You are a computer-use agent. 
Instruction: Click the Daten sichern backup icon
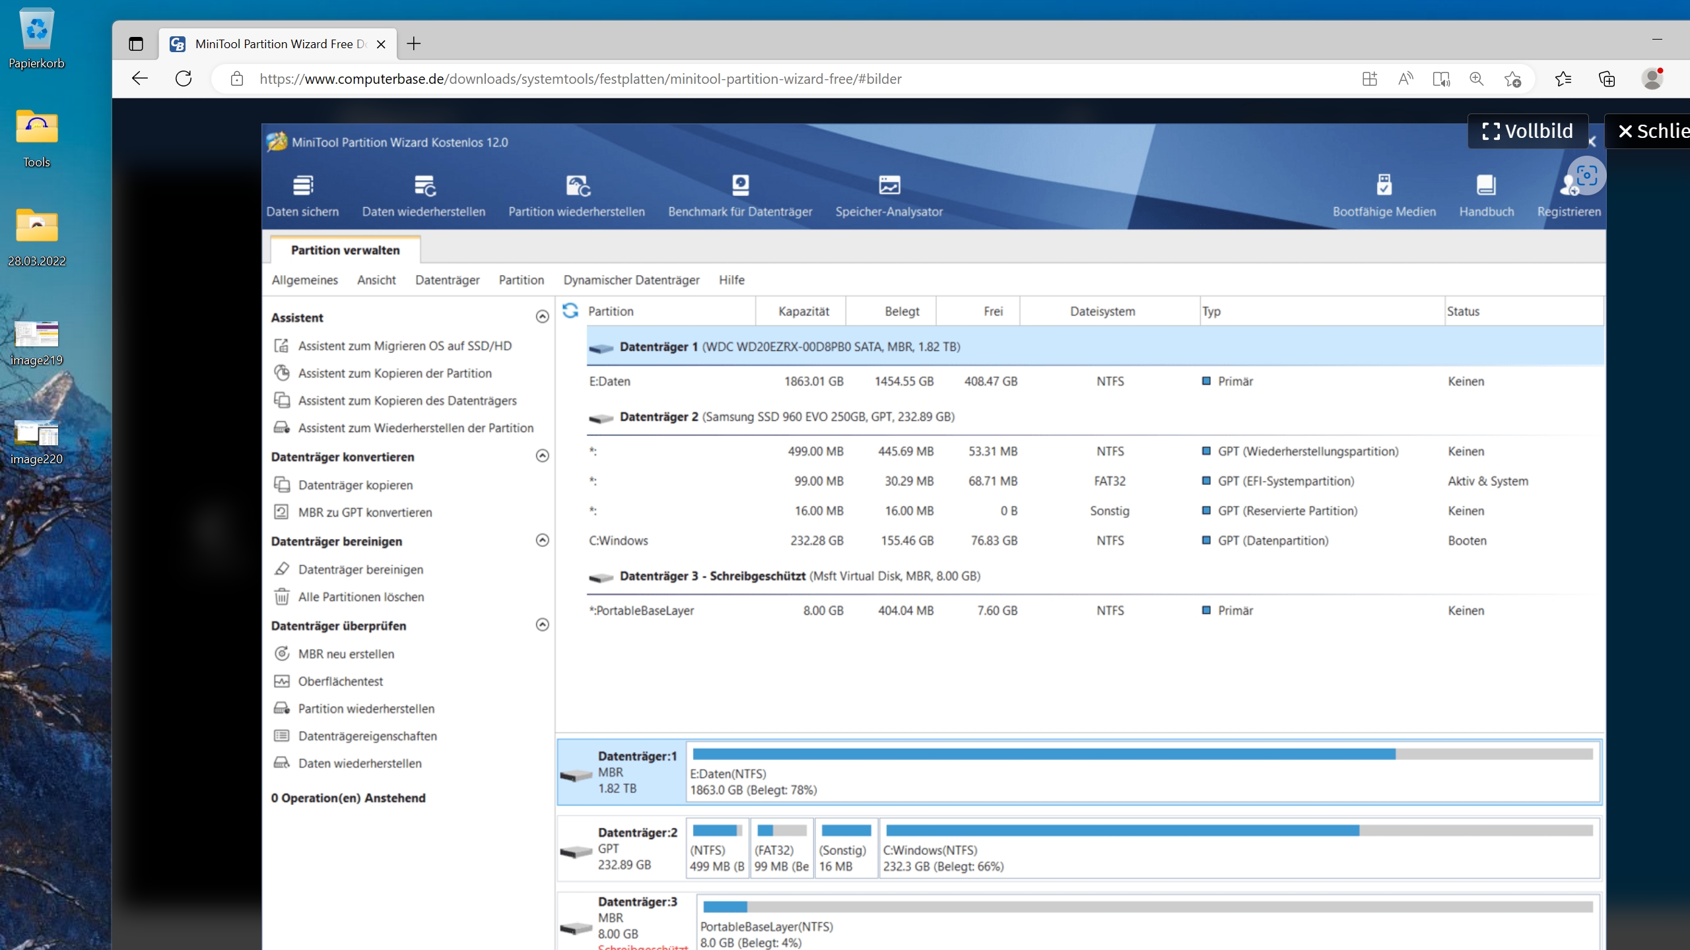coord(302,186)
